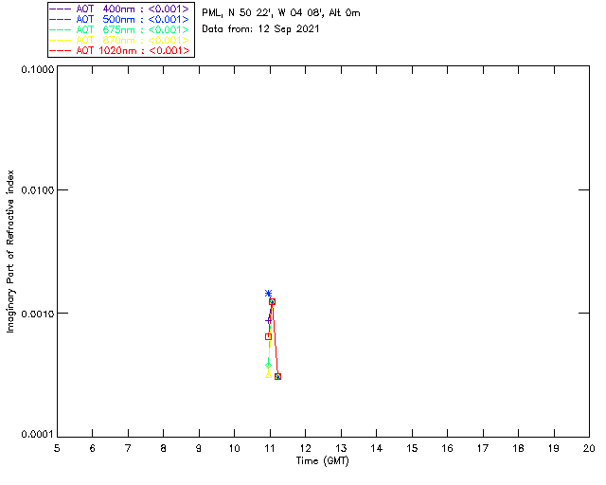
Task: Click the 'Data from: 12 Sep 2021' text
Action: pyautogui.click(x=260, y=29)
